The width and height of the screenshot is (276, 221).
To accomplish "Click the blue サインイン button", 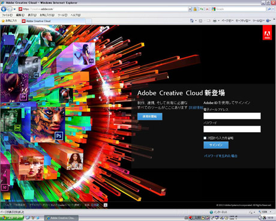I will pos(216,145).
